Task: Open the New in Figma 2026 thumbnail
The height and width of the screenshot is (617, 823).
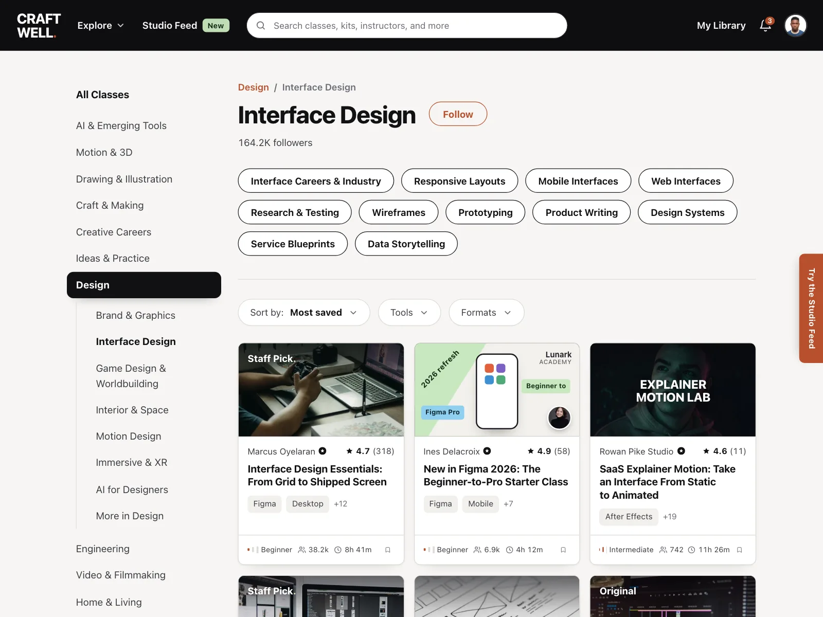Action: pos(497,390)
